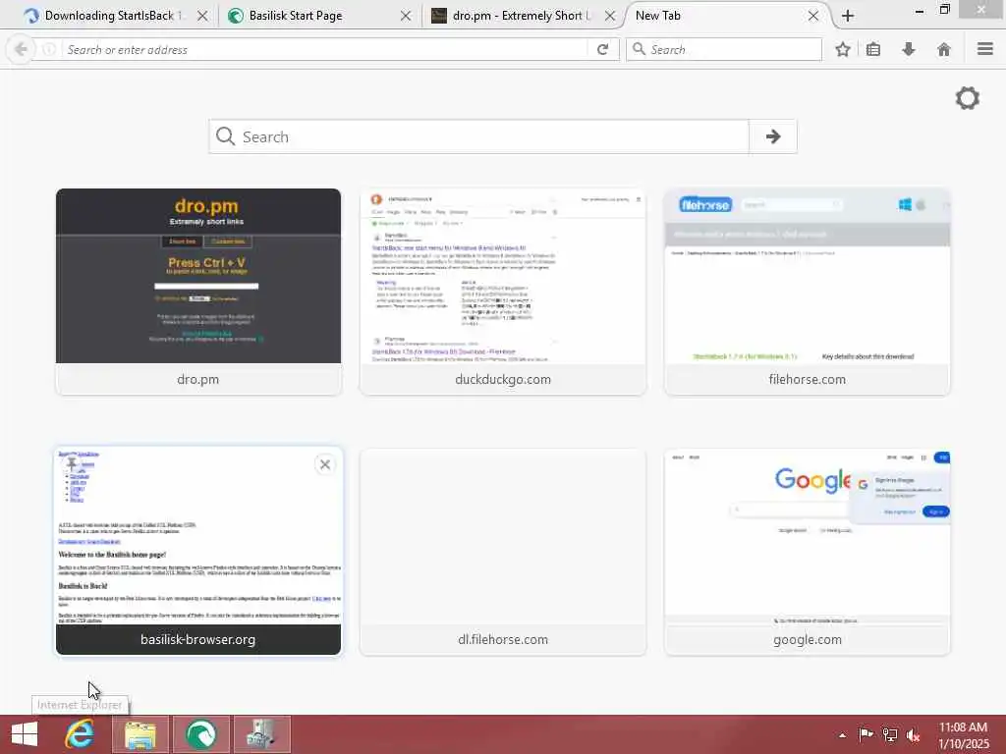Viewport: 1006px width, 754px height.
Task: Bookmark this page with star icon
Action: pyautogui.click(x=842, y=49)
